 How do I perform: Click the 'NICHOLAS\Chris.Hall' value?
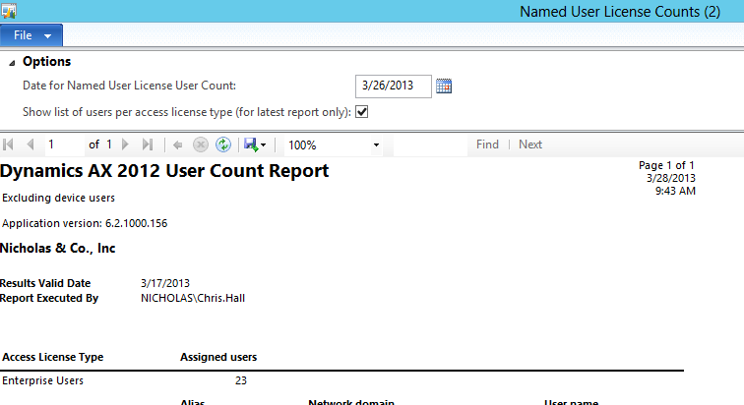[193, 299]
